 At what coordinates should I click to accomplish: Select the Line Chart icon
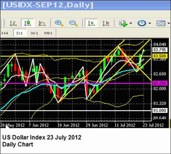coord(42,23)
